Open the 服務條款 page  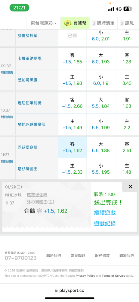102,256
